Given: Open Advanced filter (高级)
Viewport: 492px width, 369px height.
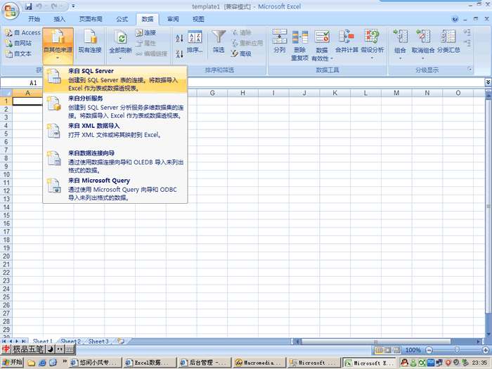Looking at the screenshot, I should pos(241,53).
